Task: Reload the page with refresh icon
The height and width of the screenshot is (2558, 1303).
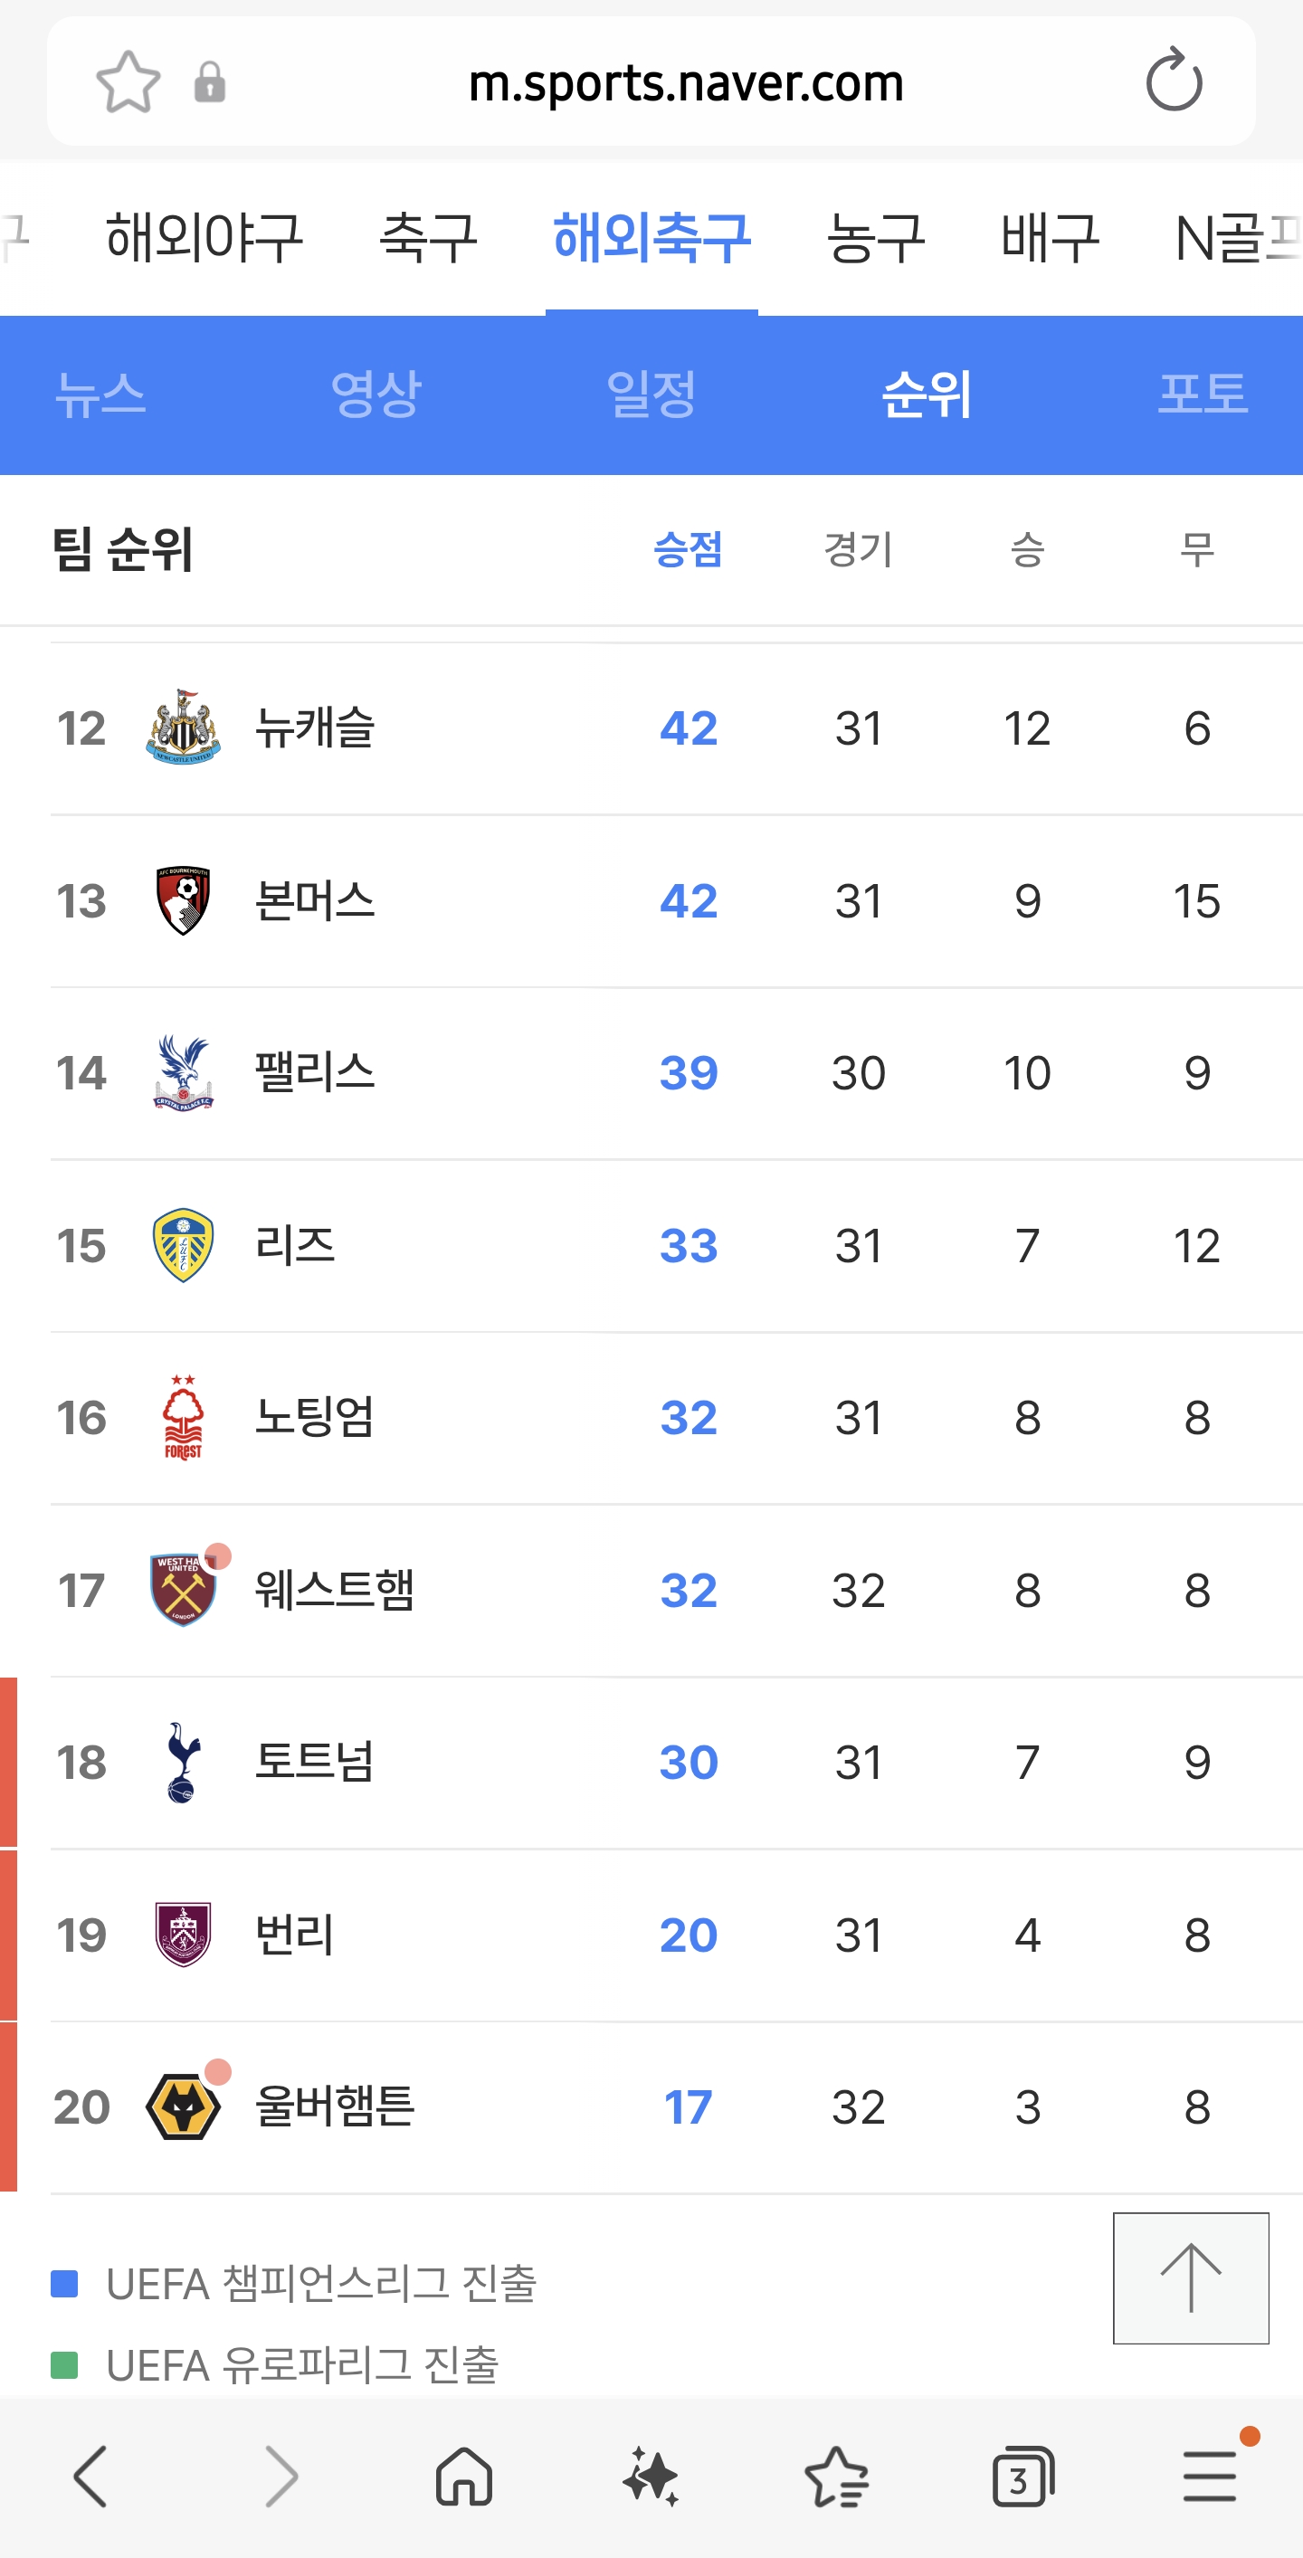Action: point(1173,81)
